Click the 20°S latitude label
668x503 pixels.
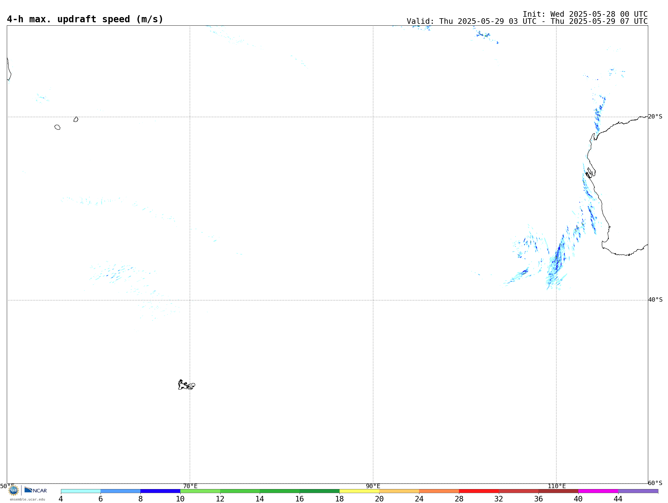pos(655,117)
